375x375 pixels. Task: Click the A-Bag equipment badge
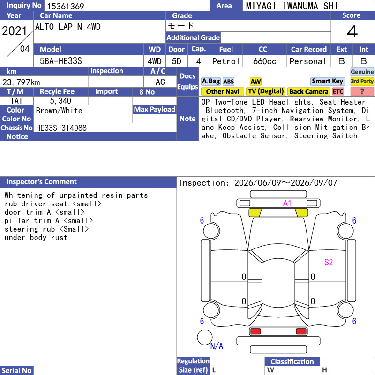point(210,82)
